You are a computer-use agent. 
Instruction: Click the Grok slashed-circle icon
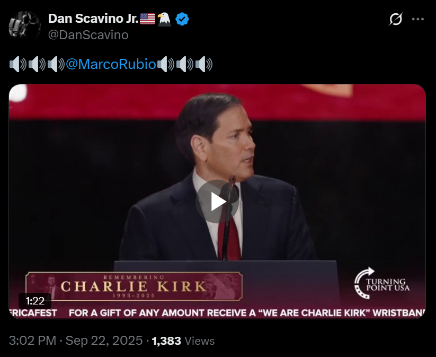tap(395, 19)
